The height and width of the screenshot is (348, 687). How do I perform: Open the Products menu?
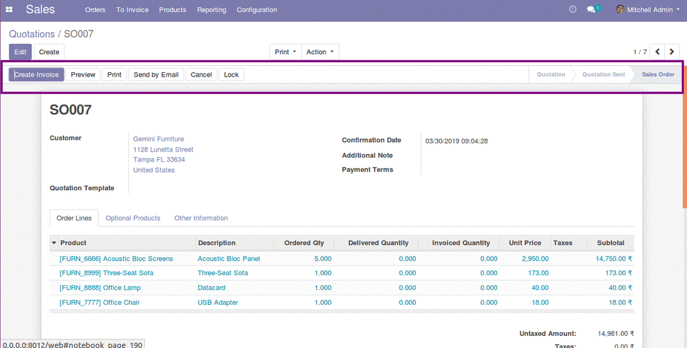[x=173, y=10]
